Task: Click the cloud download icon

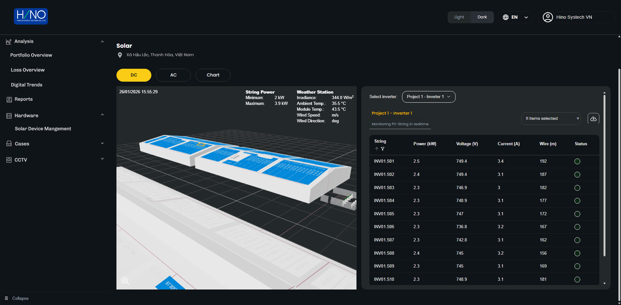Action: 593,119
